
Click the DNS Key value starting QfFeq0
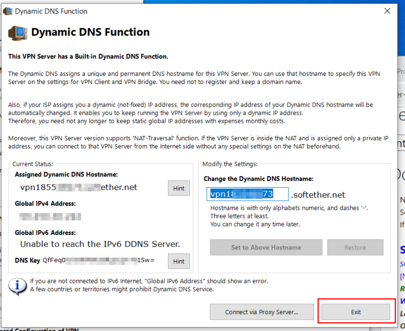click(98, 260)
